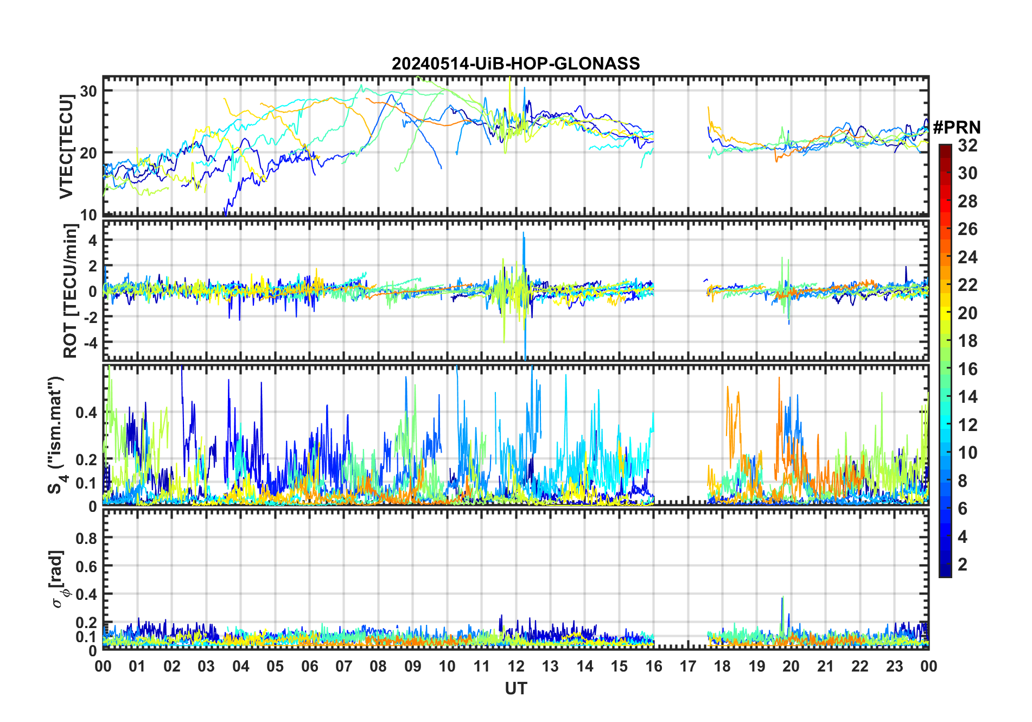Image resolution: width=1032 pixels, height=722 pixels.
Task: Click the UT x-axis label
Action: pos(516,688)
